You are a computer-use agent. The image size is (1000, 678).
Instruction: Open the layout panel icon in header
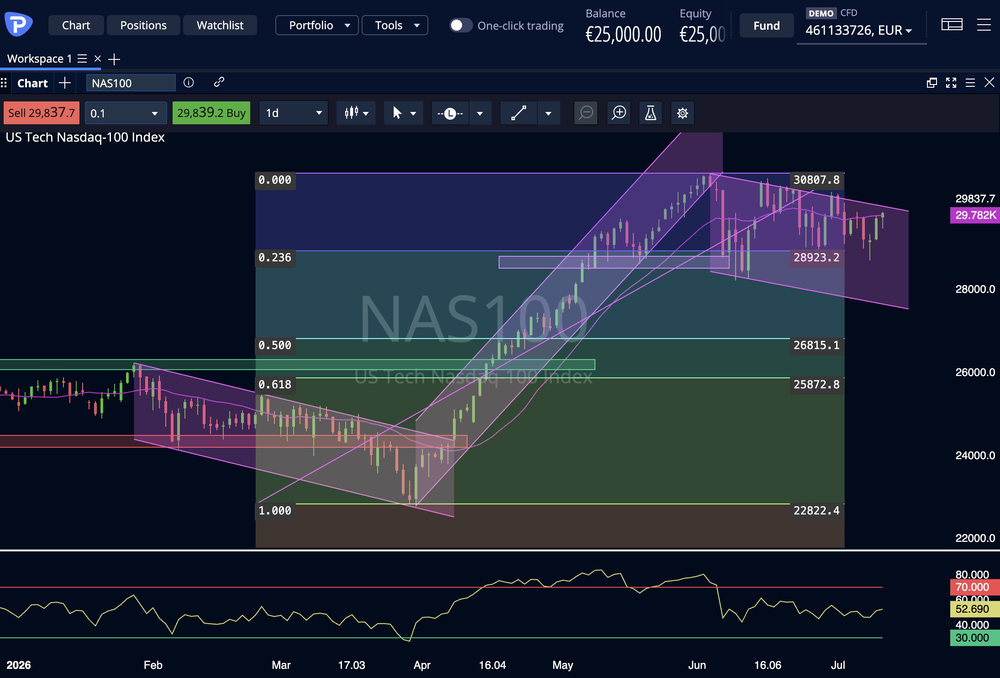(952, 25)
